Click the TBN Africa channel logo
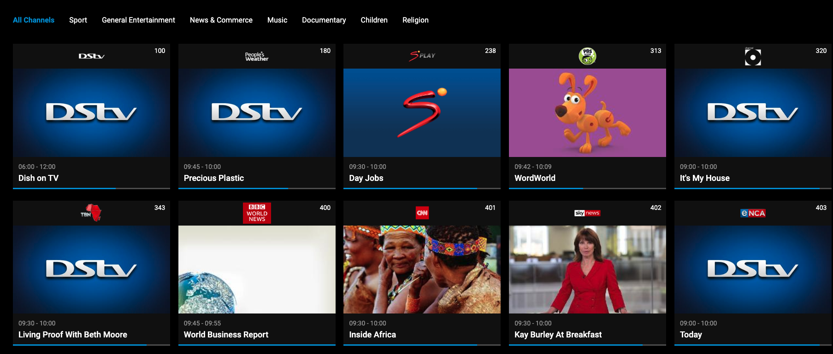Image resolution: width=833 pixels, height=354 pixels. click(91, 213)
